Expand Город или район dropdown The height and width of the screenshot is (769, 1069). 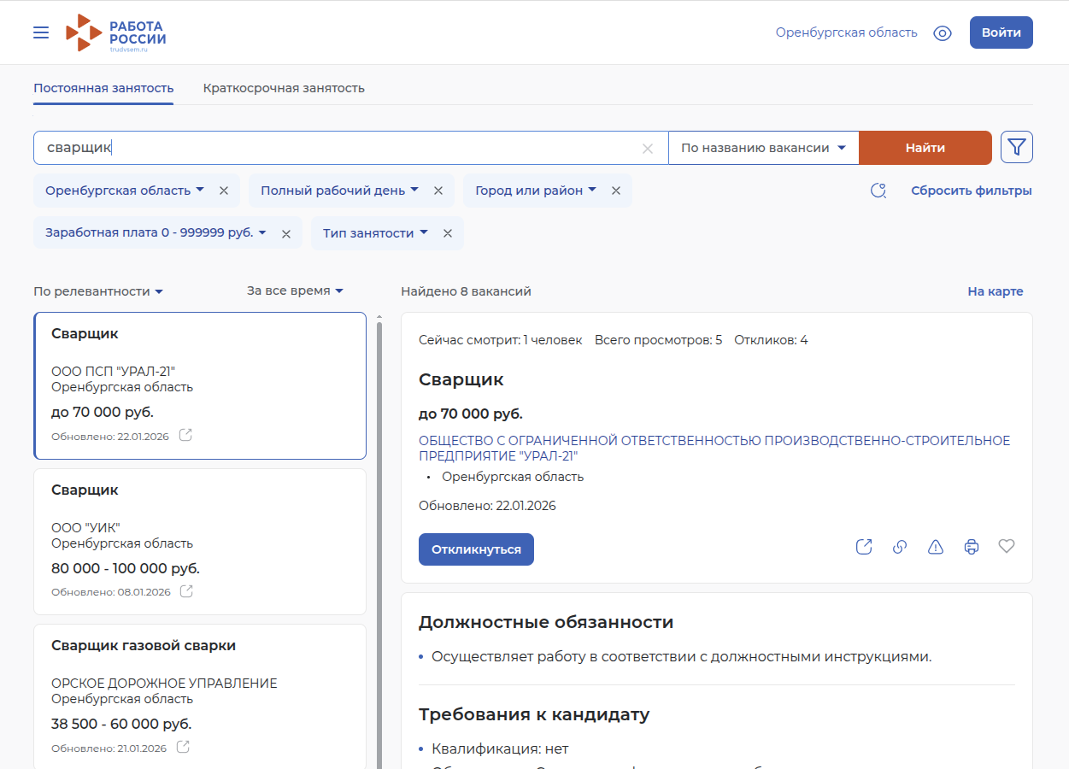535,191
